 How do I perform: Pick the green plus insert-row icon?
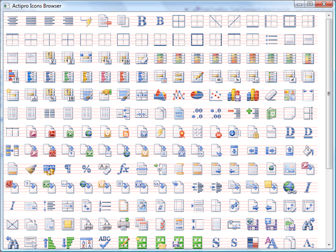252,113
